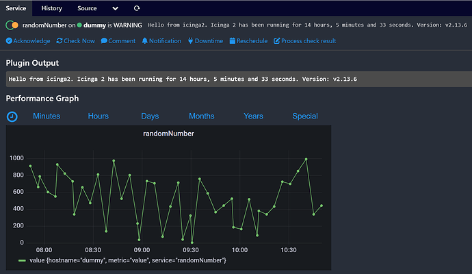472x274 pixels.
Task: Open the Days timerange menu
Action: pos(150,116)
